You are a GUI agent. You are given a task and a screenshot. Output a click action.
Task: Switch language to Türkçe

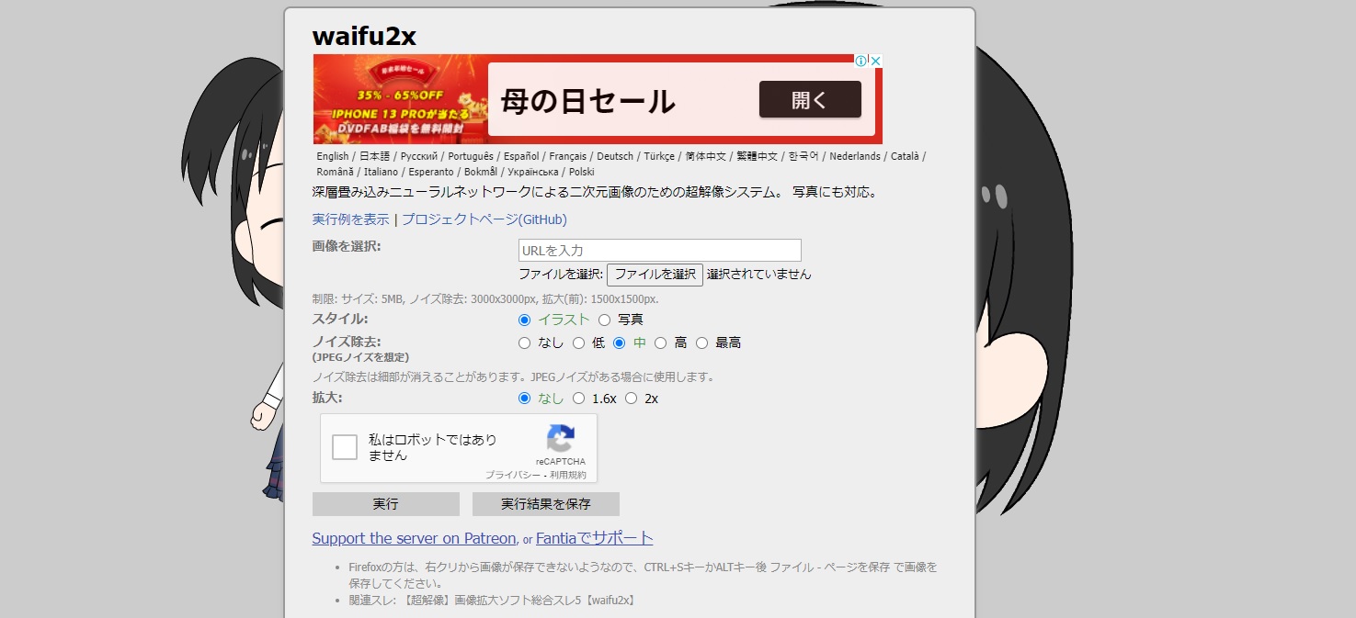point(659,156)
